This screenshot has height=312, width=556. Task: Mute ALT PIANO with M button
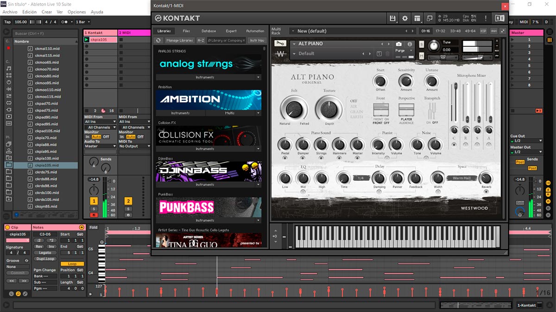point(422,56)
